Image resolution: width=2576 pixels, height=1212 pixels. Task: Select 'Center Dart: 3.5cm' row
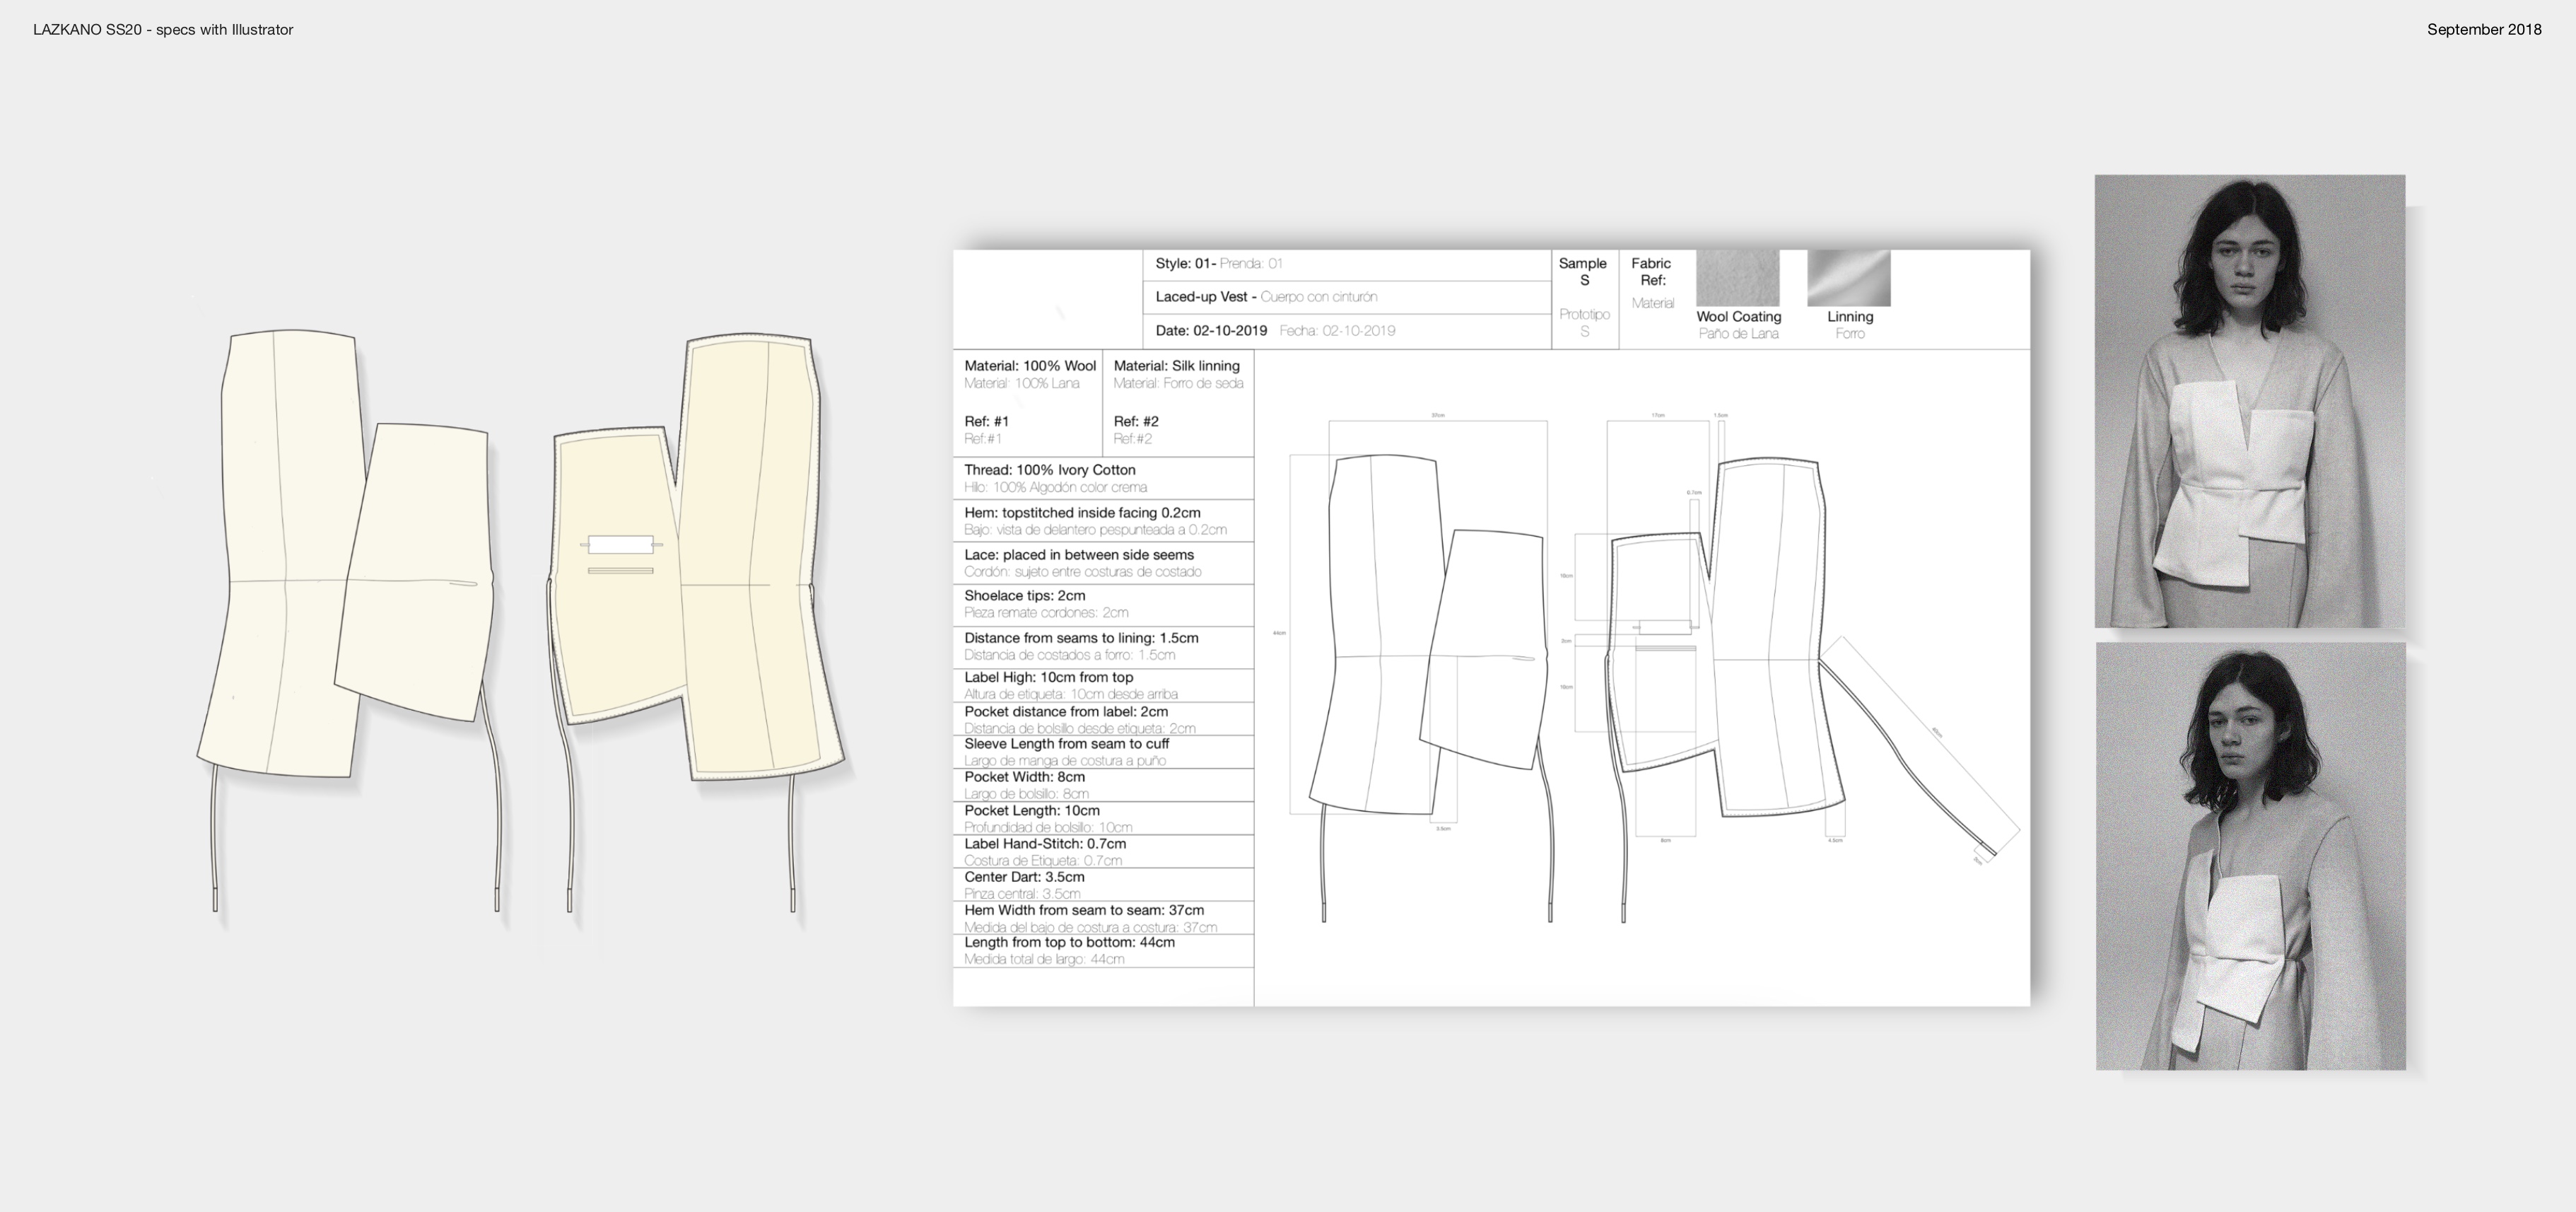point(1103,884)
